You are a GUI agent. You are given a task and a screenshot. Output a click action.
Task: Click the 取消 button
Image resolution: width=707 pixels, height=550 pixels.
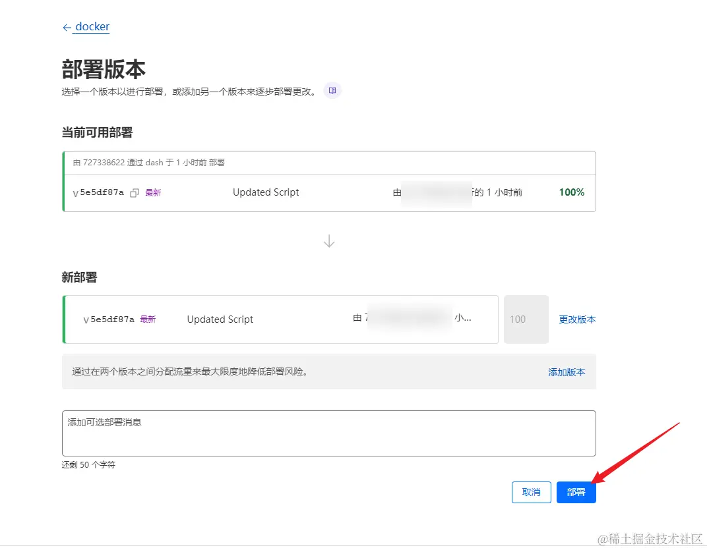point(531,492)
